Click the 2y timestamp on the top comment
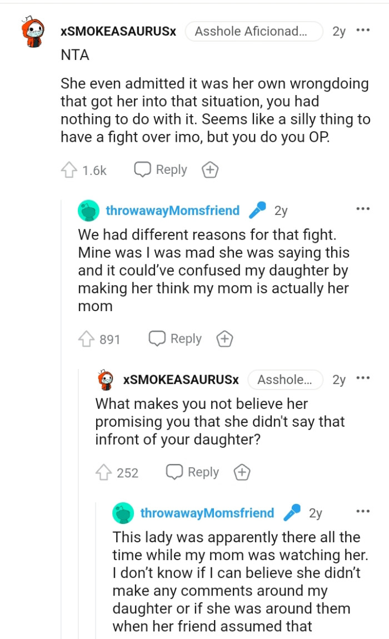Image resolution: width=389 pixels, height=639 pixels. [x=337, y=31]
